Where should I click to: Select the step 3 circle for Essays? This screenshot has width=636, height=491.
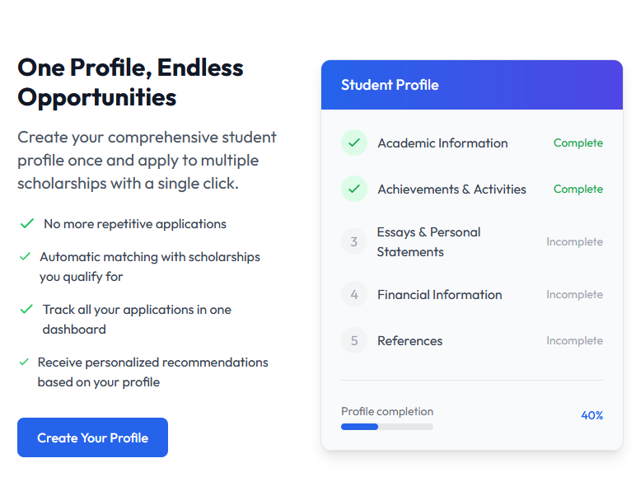[354, 242]
